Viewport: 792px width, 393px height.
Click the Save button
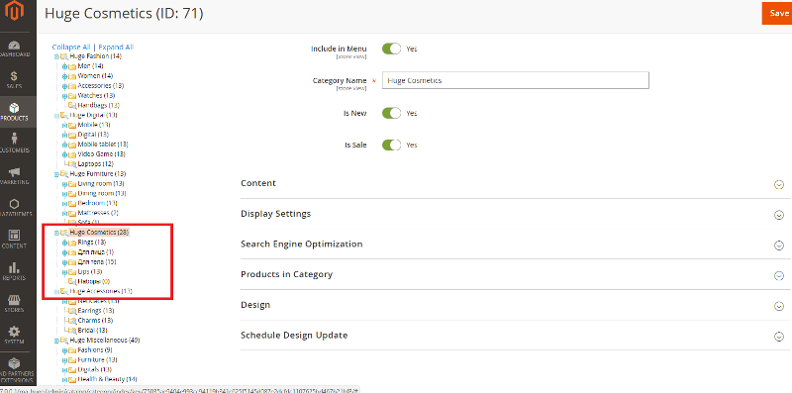click(x=778, y=13)
